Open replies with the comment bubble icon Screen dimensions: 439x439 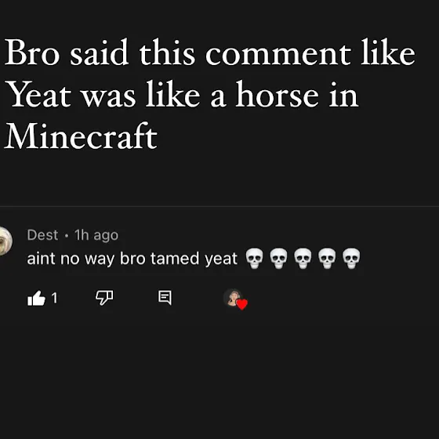(165, 297)
